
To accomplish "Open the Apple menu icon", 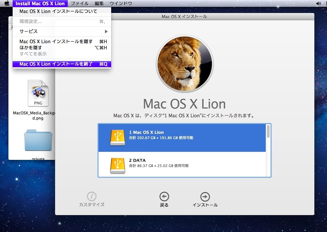I will [x=6, y=4].
